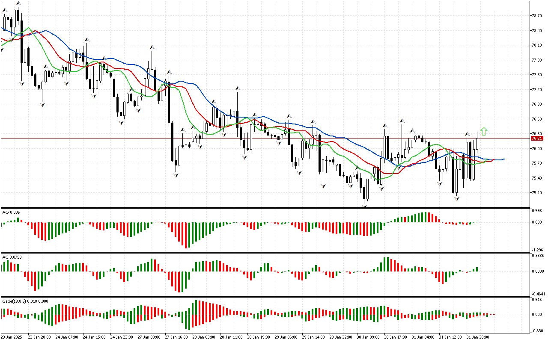Image resolution: width=548 pixels, height=342 pixels.
Task: Click the AO scale minimum -1.296
Action: coord(536,250)
